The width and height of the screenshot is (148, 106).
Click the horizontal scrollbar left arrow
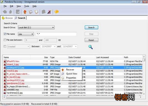[4, 97]
